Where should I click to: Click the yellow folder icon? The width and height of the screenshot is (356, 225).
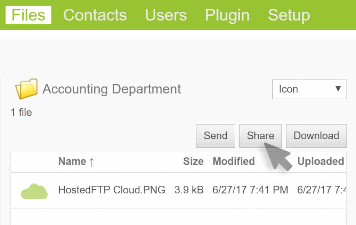pyautogui.click(x=26, y=89)
